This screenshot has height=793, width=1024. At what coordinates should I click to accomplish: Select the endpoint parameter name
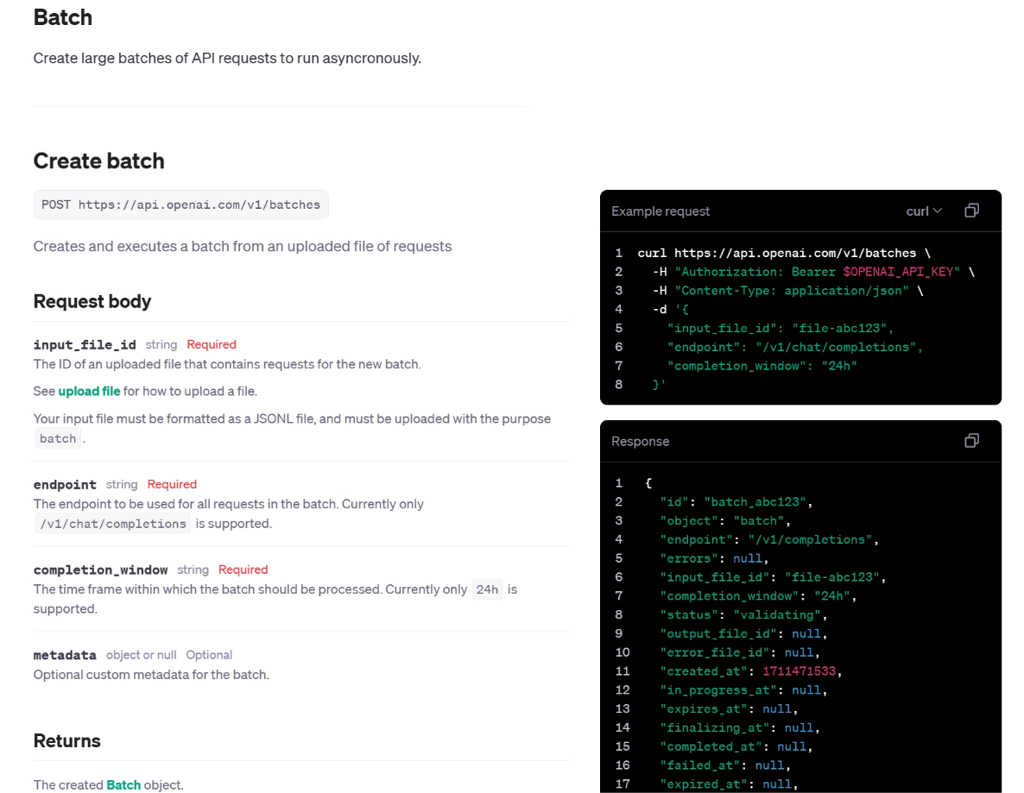(x=65, y=484)
